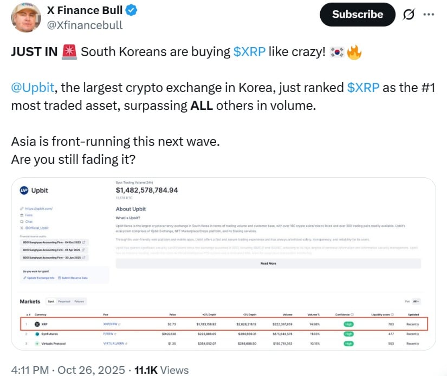Click the Virtuals Protocol coin icon
The image size is (447, 376).
(37, 344)
